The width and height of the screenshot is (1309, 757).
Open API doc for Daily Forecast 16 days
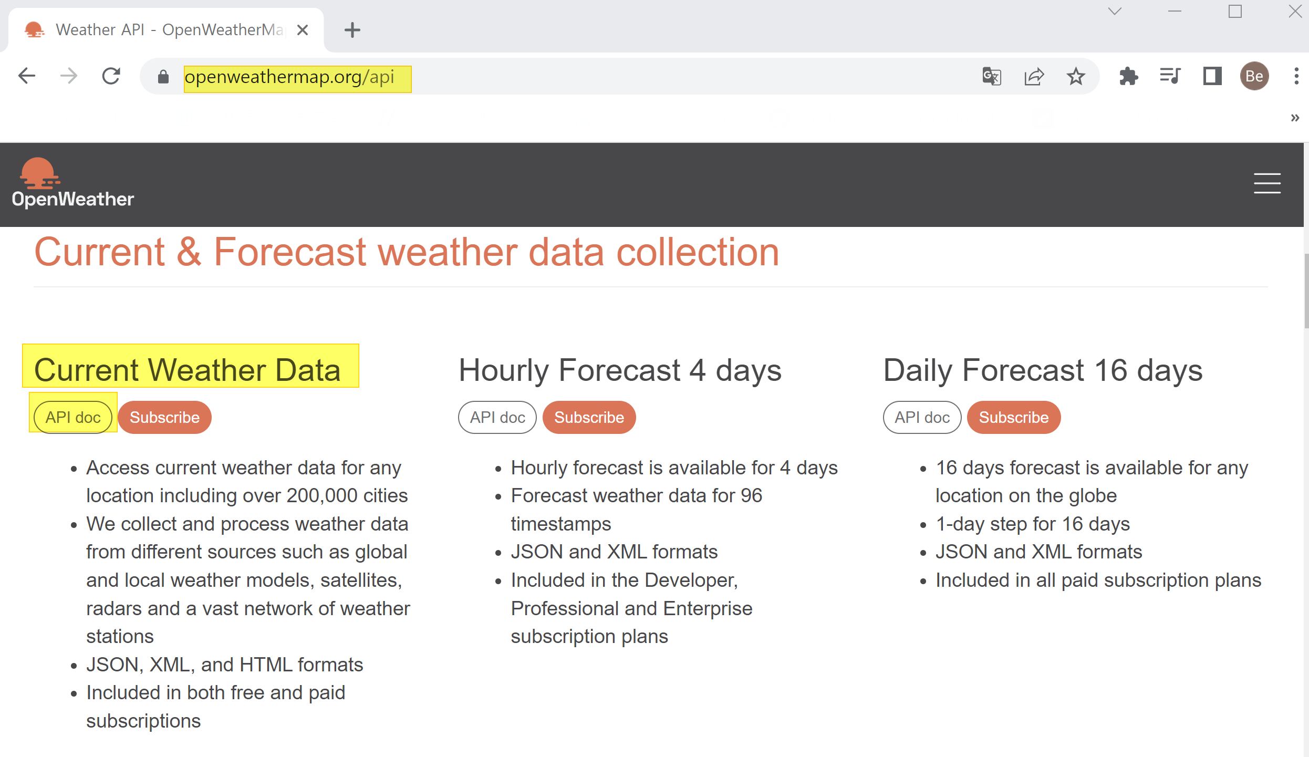point(922,417)
